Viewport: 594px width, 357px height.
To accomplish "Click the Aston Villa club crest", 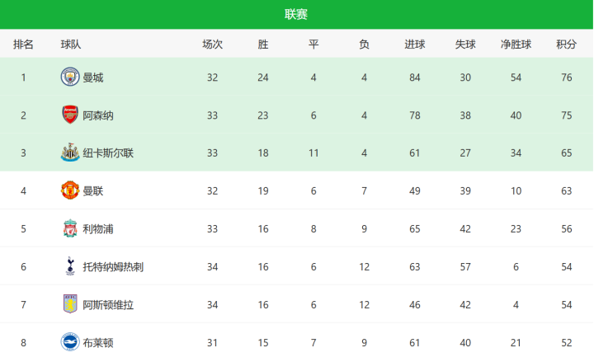I will point(70,304).
